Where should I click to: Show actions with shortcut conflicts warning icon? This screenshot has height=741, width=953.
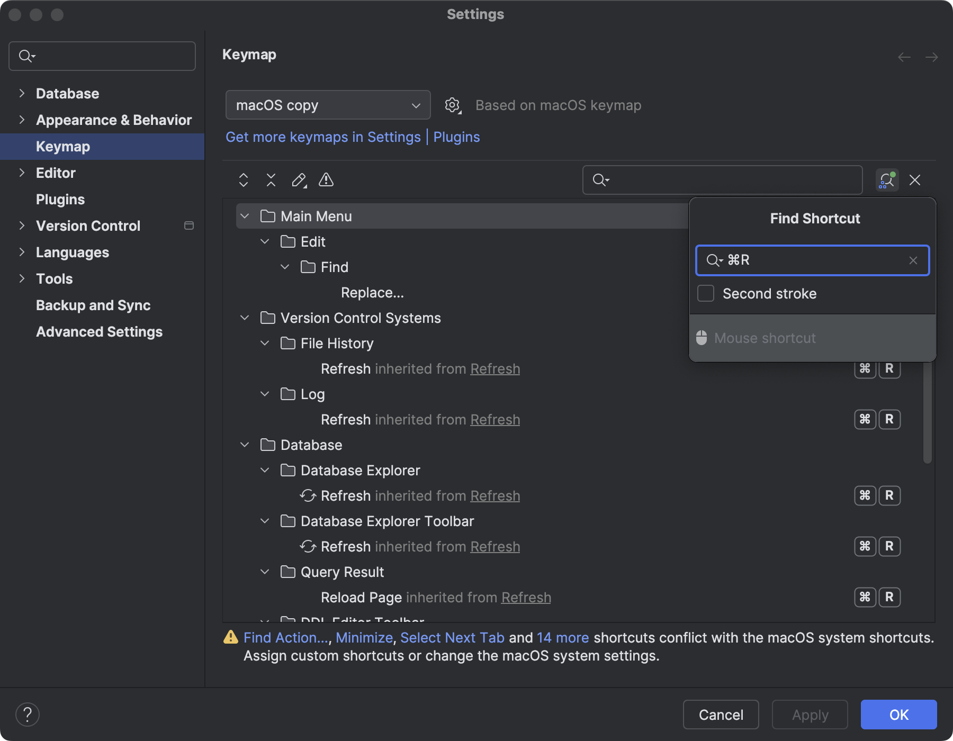click(x=326, y=180)
